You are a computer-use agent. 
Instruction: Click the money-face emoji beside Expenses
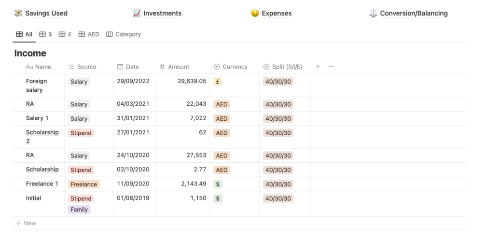(x=255, y=13)
